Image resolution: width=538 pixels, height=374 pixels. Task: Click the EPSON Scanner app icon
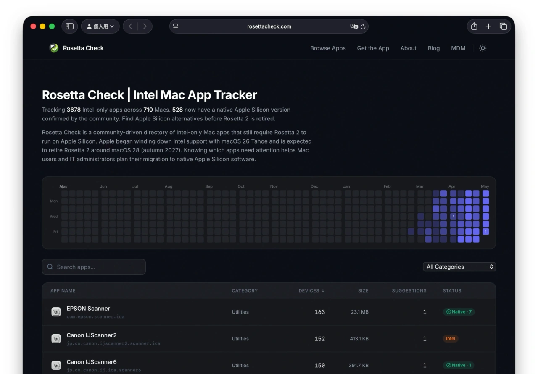point(56,312)
